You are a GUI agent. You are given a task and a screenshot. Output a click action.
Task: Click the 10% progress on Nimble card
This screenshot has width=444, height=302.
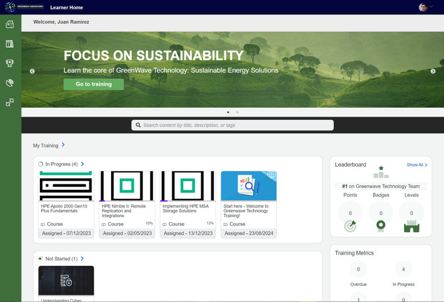pos(149,223)
